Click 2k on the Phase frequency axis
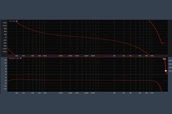172x114 pixels. tap(114, 56)
